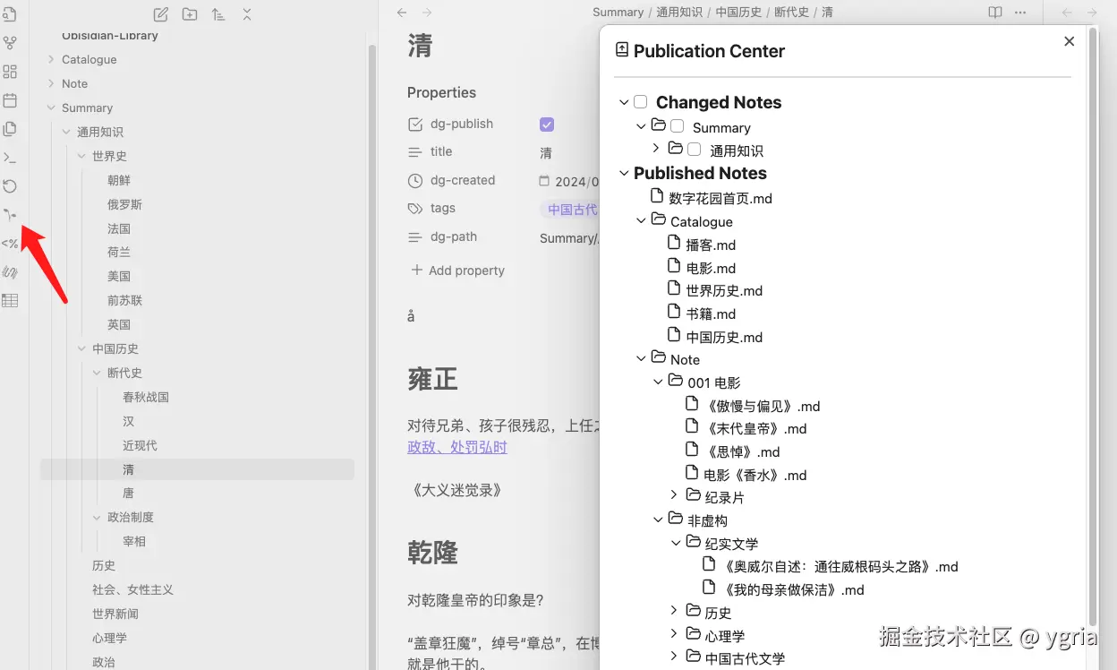Check the Summary folder checkbox

678,126
